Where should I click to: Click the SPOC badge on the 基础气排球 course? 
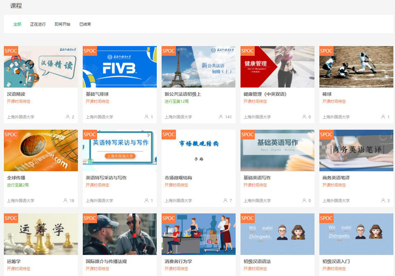90,50
